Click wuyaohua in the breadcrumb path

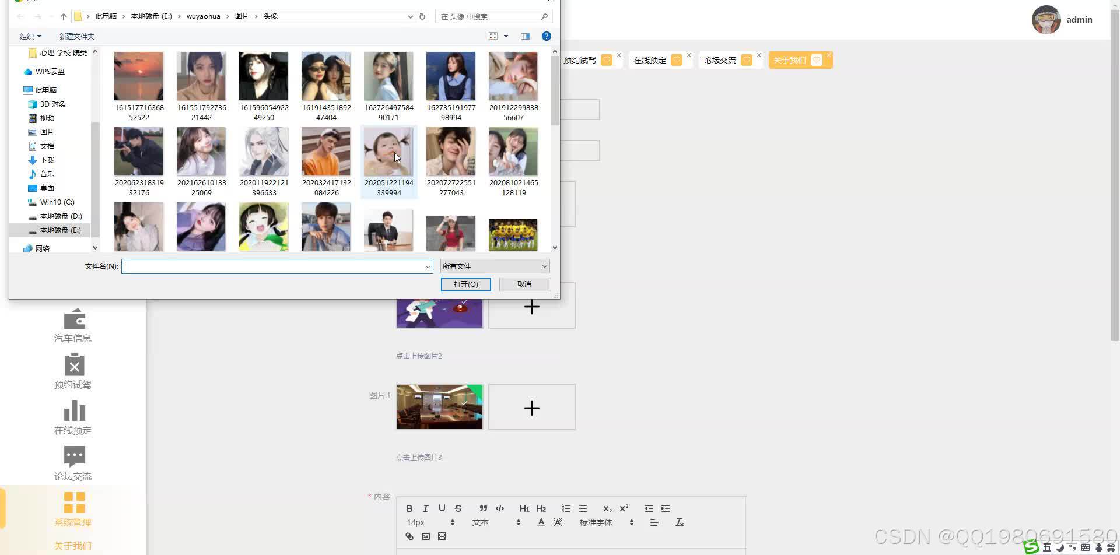click(203, 16)
